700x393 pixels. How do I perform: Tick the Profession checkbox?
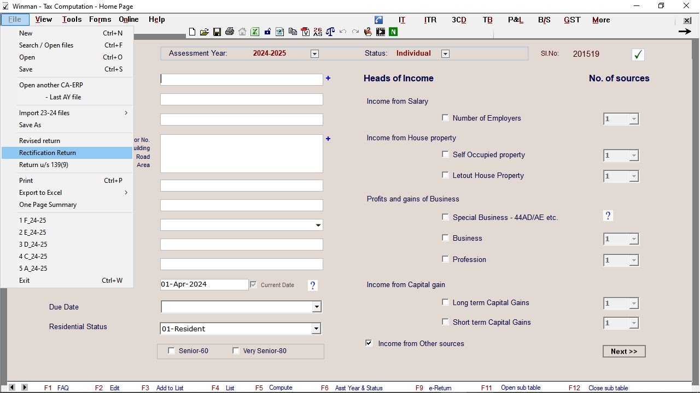coord(445,259)
